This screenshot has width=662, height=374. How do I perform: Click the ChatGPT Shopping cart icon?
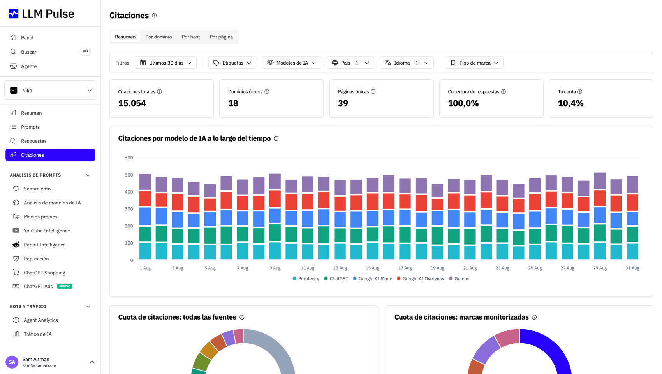(16, 273)
